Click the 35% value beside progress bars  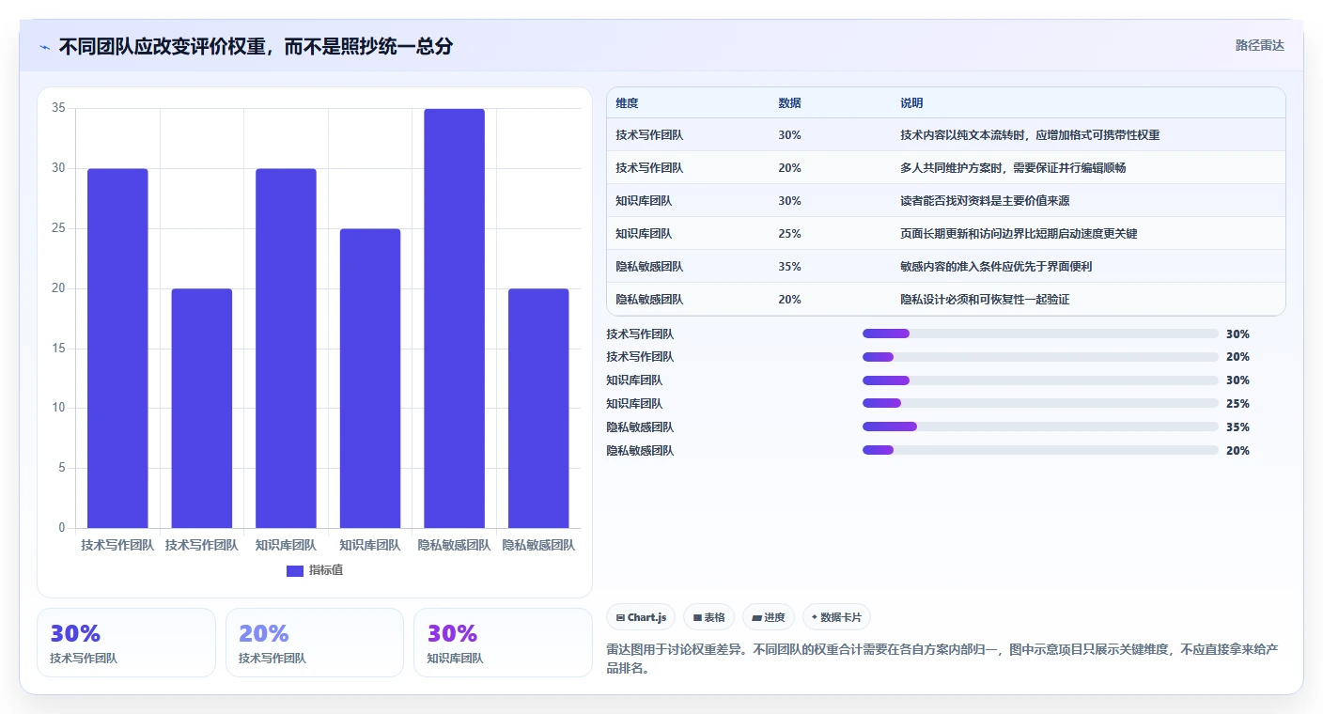click(x=1237, y=427)
